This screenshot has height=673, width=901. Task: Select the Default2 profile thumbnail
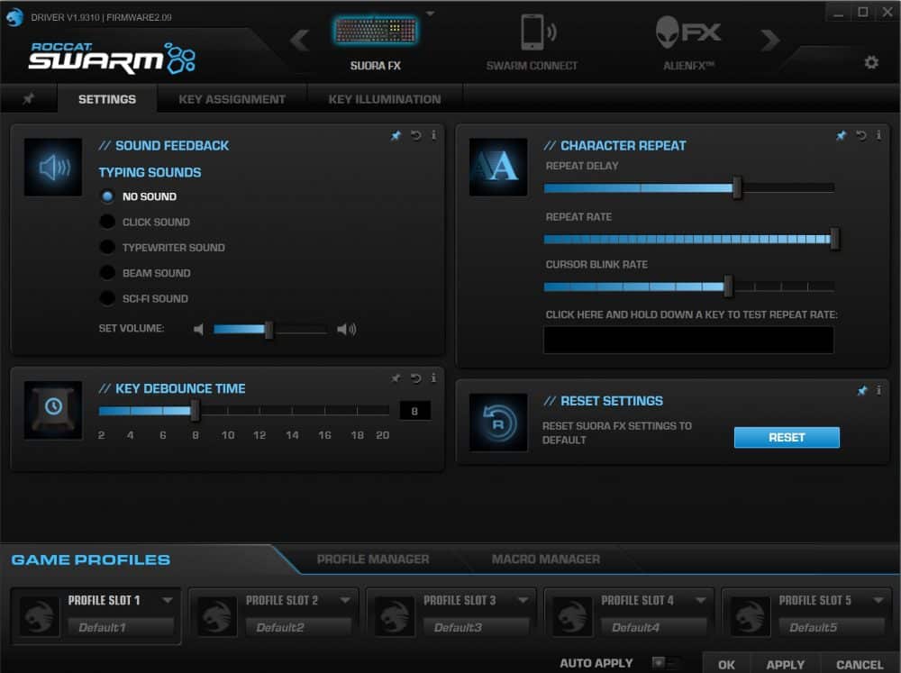216,615
